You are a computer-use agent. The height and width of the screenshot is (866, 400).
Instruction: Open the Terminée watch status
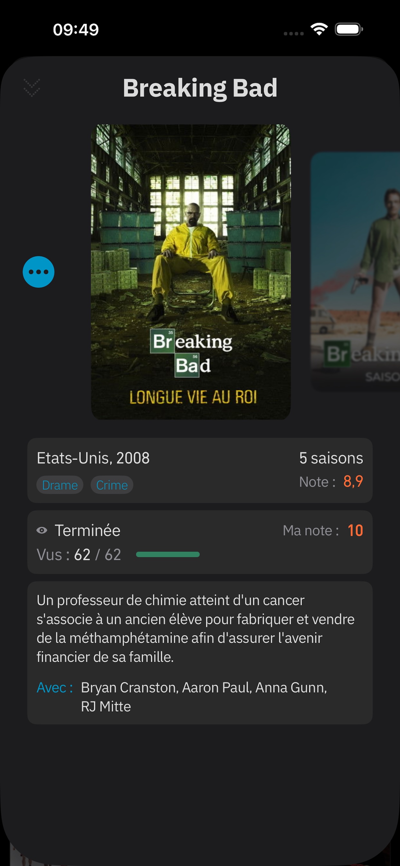(87, 531)
